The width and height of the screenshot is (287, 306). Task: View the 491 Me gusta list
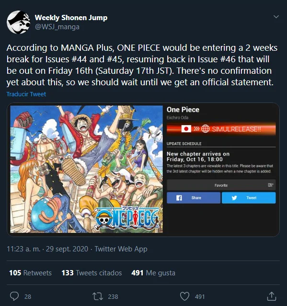(153, 272)
